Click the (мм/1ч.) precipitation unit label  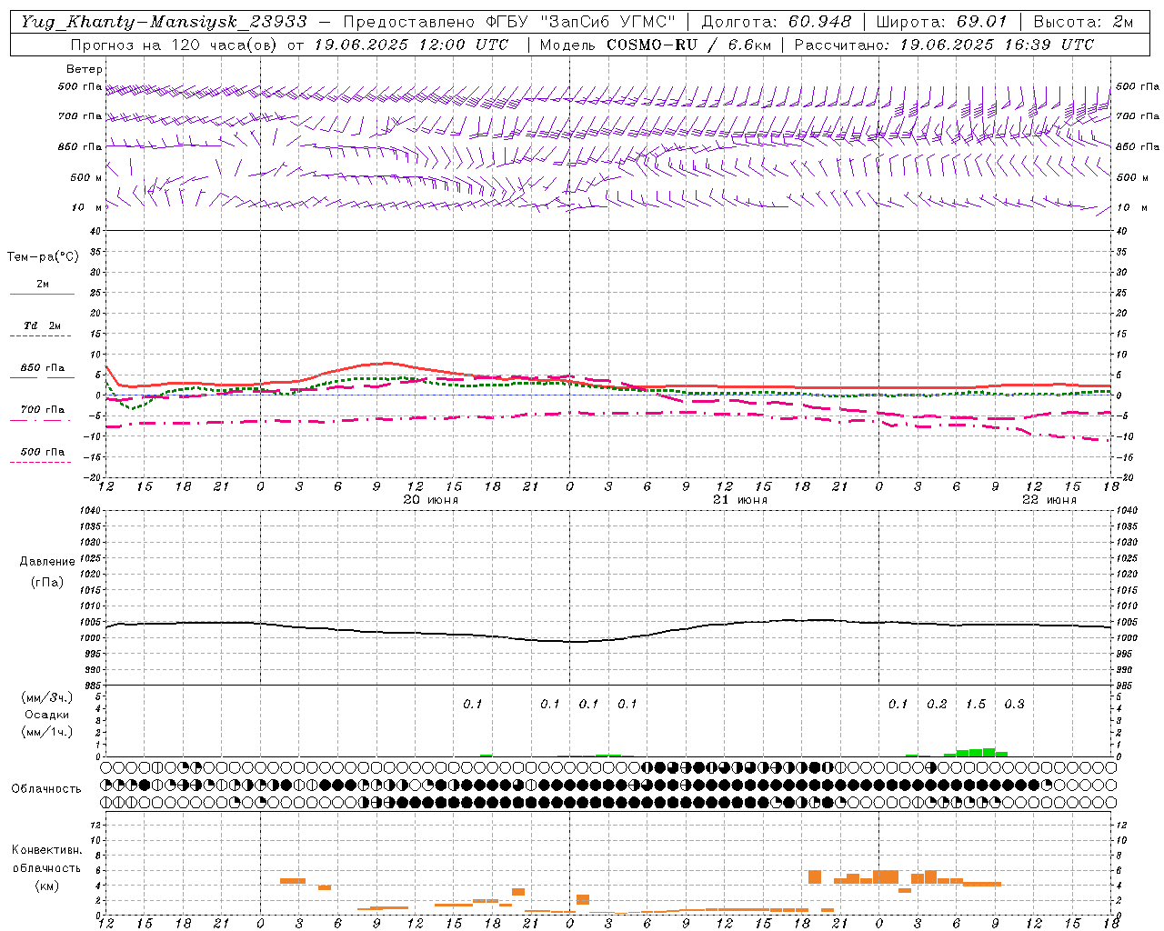[x=47, y=732]
